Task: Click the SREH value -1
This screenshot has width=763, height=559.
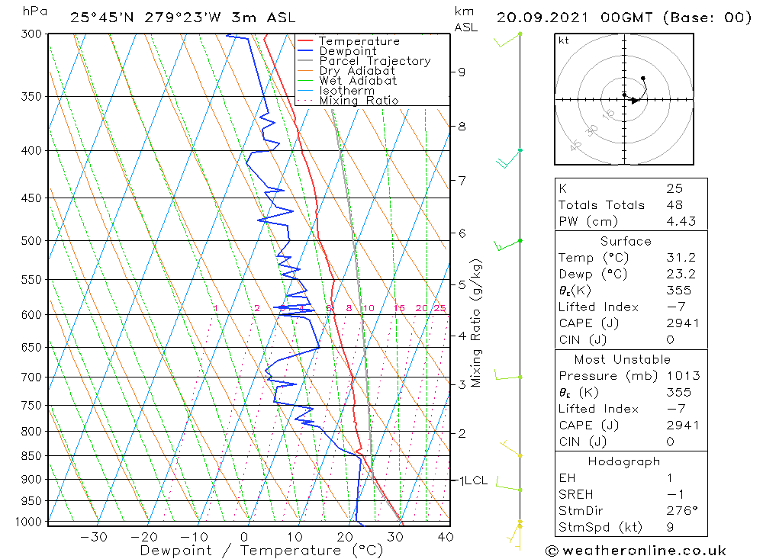Action: tap(675, 494)
